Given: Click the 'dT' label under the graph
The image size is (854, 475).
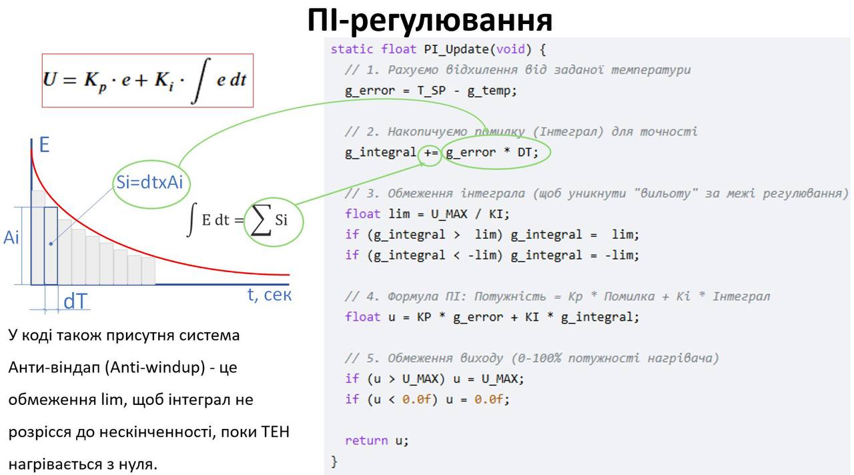Looking at the screenshot, I should 75,302.
